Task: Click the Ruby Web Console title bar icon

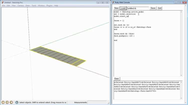Action: pyautogui.click(x=113, y=2)
